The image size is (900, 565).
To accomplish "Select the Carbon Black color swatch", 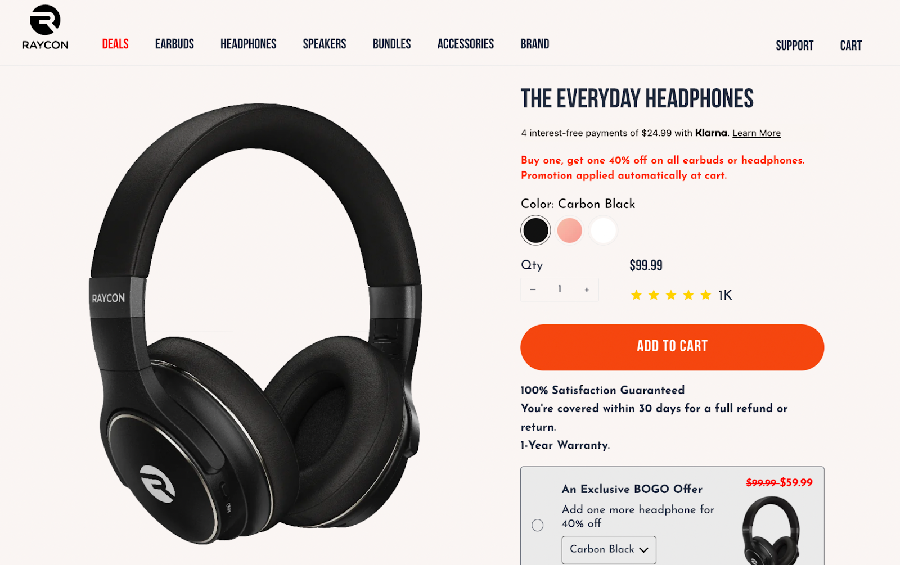I will click(x=535, y=230).
